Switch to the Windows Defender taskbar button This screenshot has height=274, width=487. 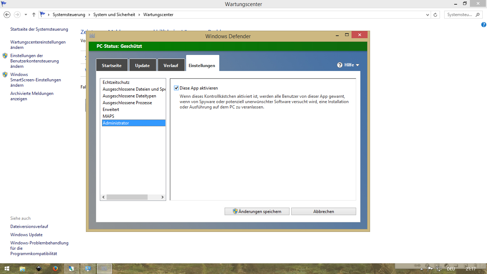[104, 269]
